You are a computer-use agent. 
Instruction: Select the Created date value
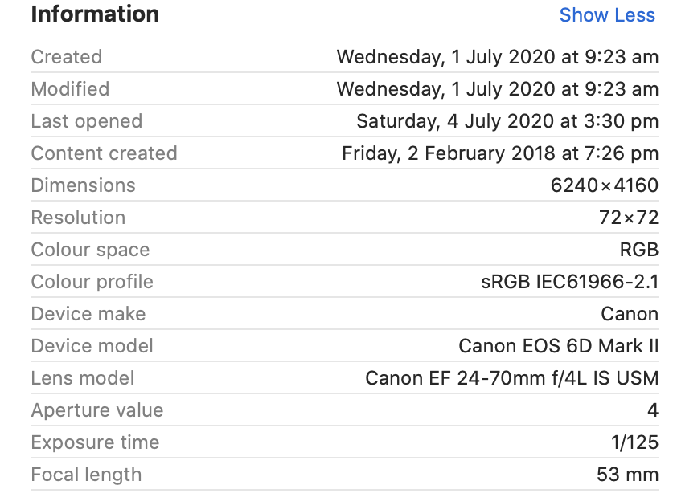[497, 57]
